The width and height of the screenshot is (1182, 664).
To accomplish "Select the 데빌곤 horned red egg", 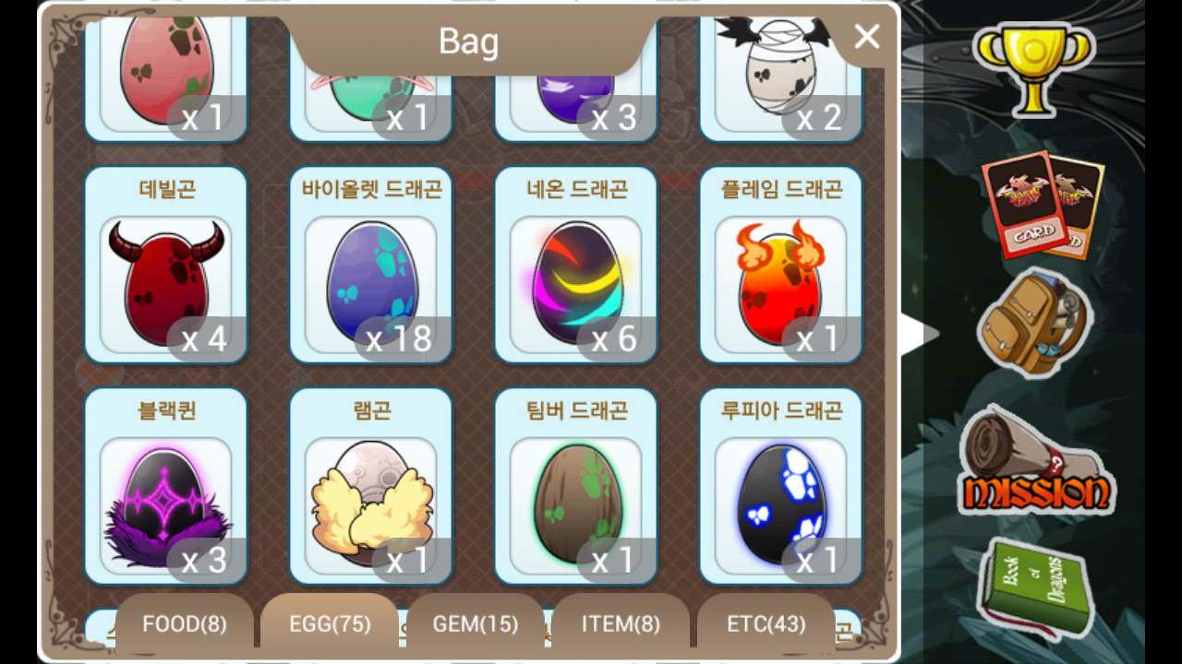I will click(x=166, y=265).
